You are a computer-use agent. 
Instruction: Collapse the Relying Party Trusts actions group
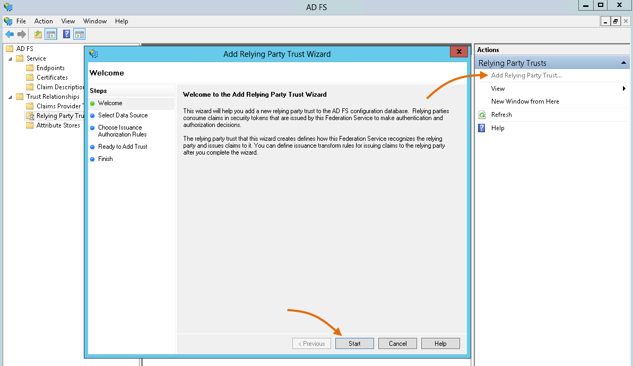click(624, 63)
